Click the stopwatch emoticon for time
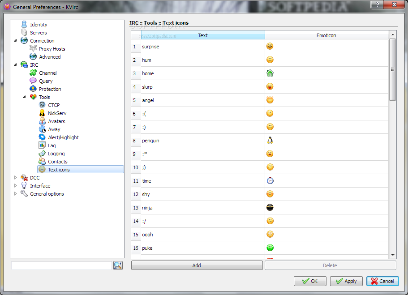The image size is (408, 295). [270, 180]
